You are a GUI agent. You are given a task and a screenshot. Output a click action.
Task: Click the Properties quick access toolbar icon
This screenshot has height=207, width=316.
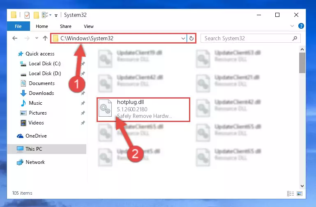coord(27,15)
